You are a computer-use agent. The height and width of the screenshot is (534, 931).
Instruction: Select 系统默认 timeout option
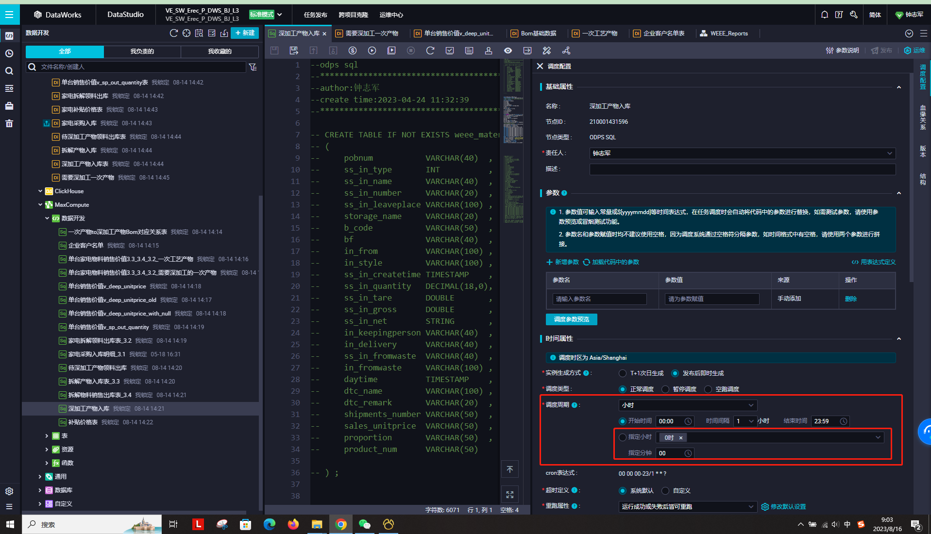[623, 491]
